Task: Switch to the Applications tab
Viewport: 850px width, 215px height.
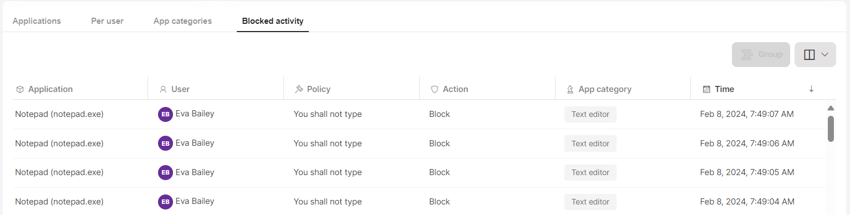Action: click(x=37, y=21)
